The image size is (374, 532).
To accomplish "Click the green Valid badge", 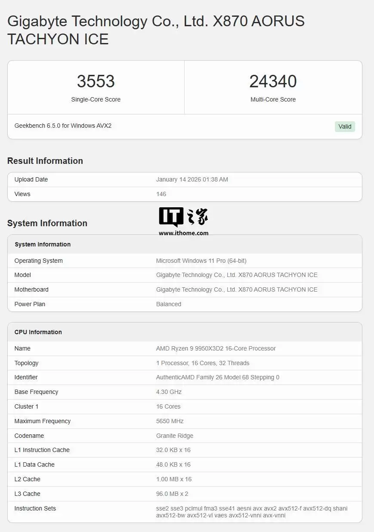I will pyautogui.click(x=345, y=126).
